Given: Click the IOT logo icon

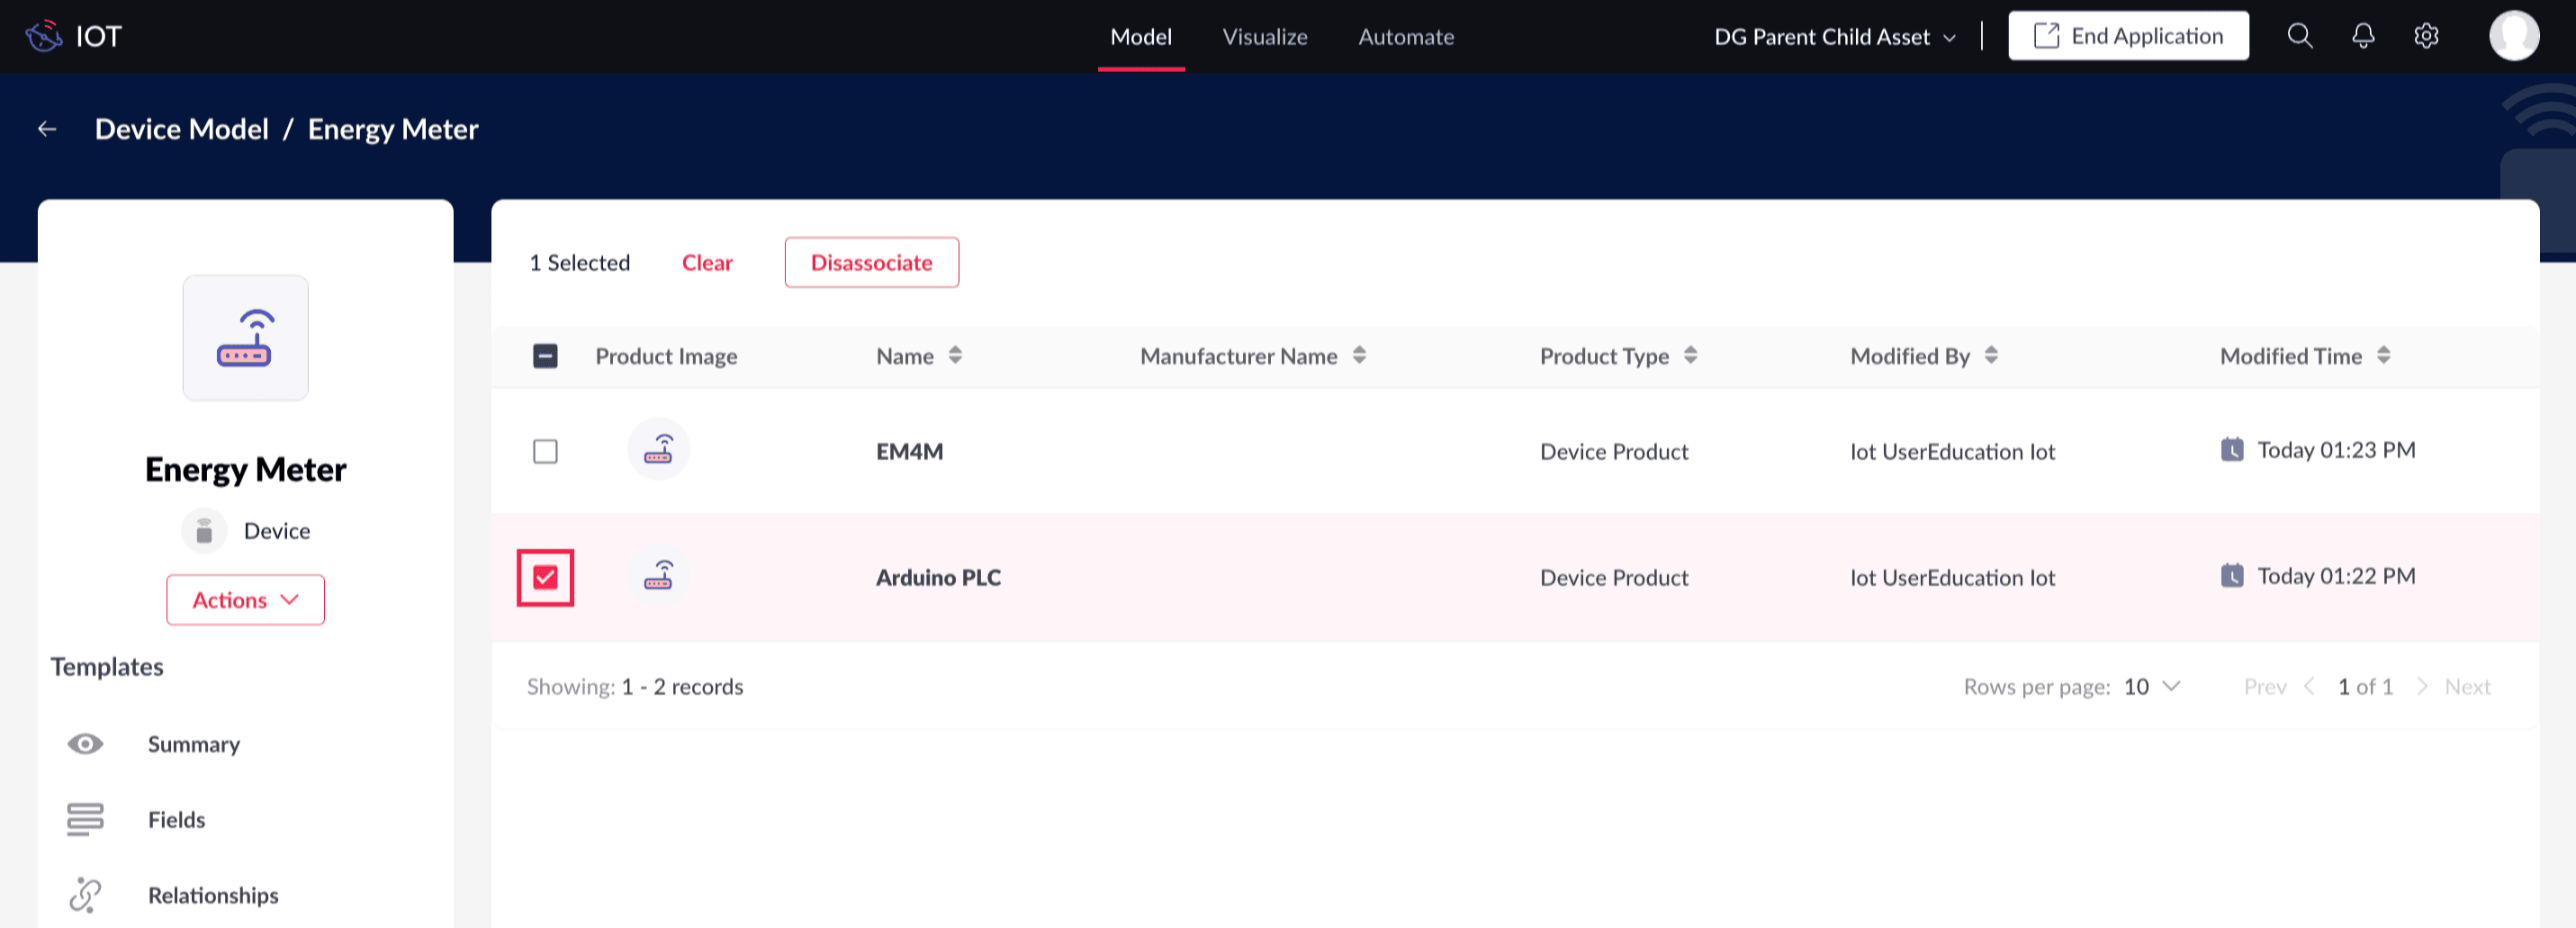Looking at the screenshot, I should click(x=44, y=37).
